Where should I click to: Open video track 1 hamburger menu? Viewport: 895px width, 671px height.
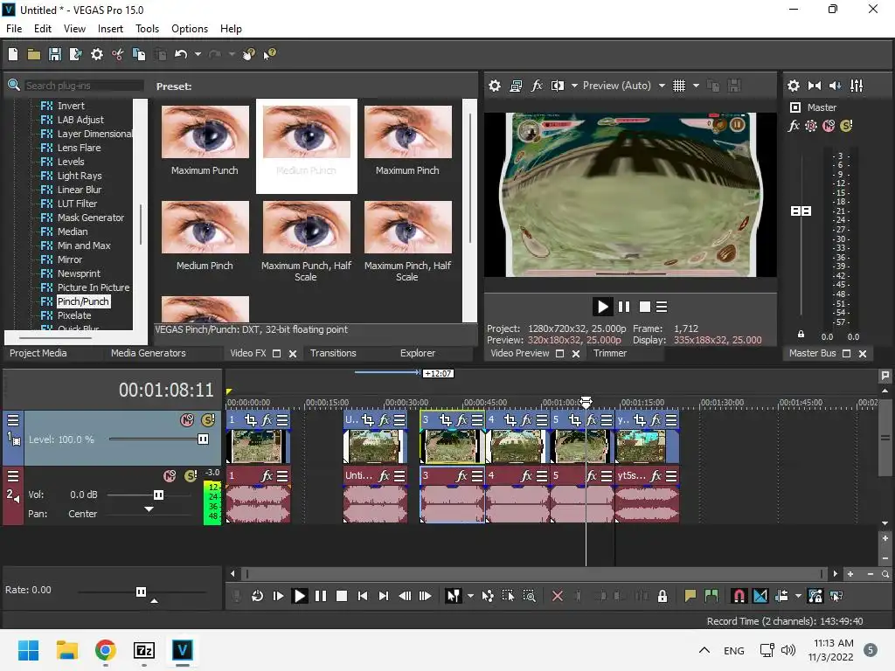click(x=13, y=420)
